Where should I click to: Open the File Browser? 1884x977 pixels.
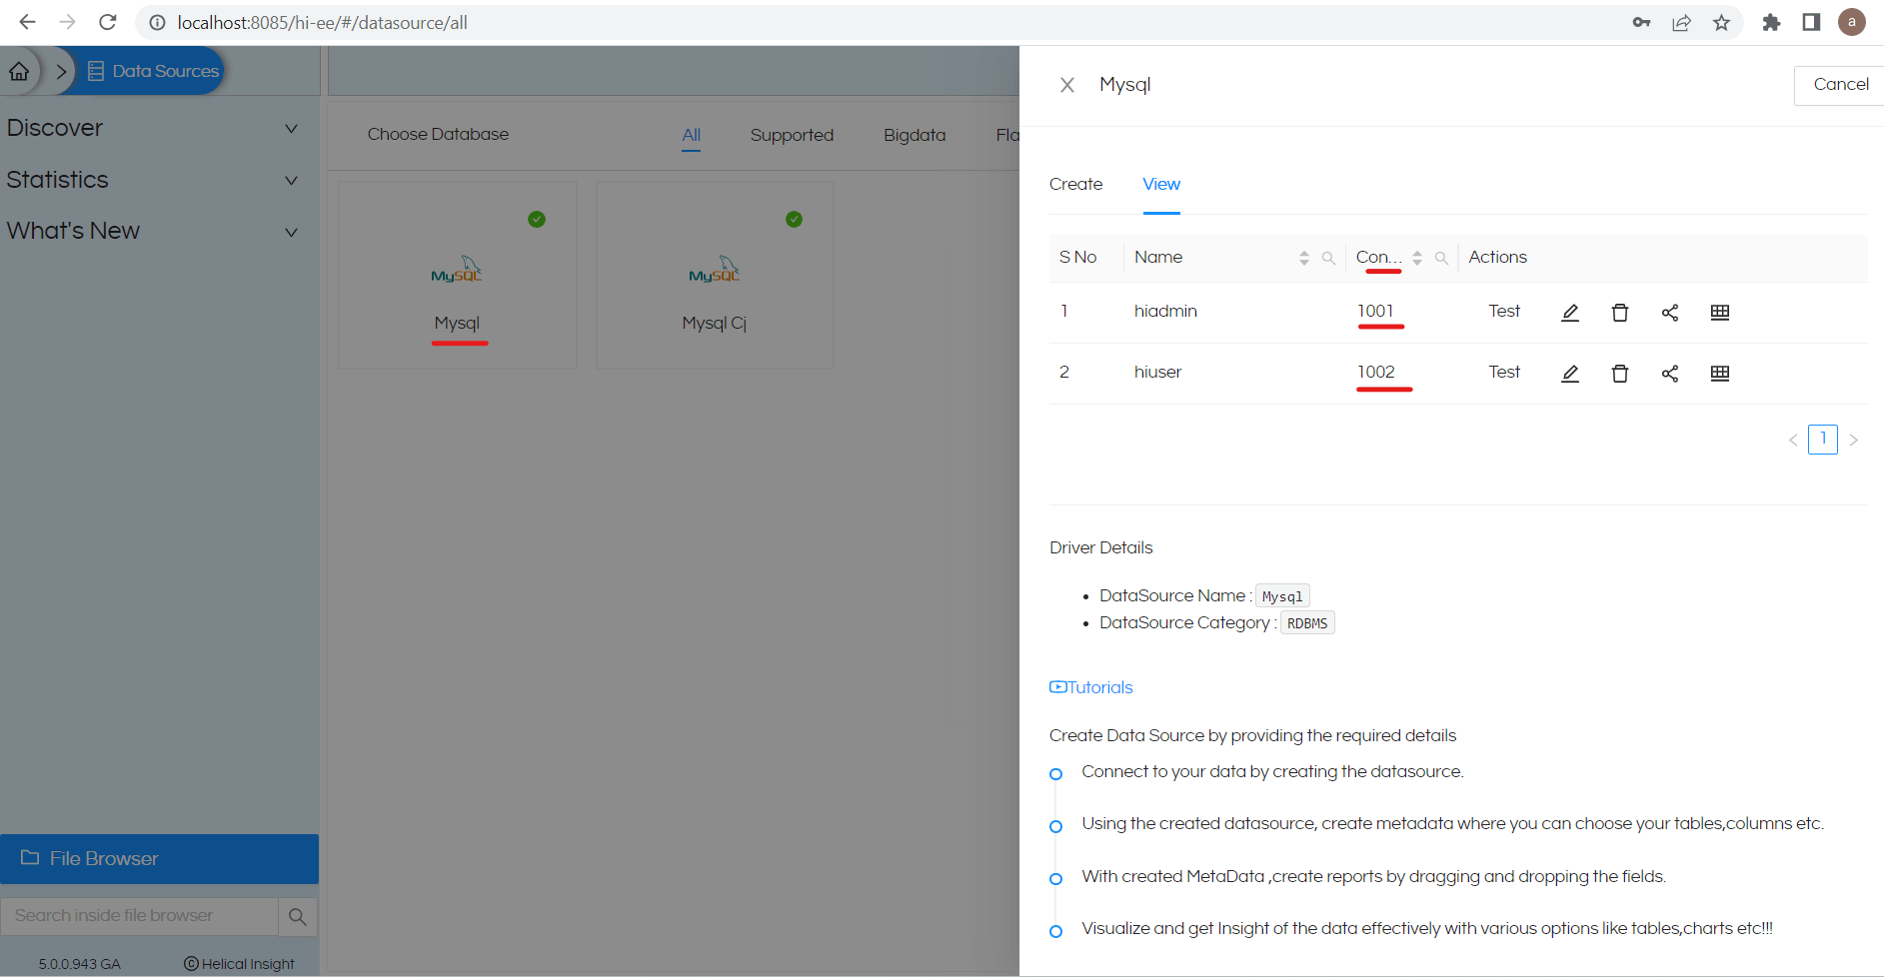pyautogui.click(x=159, y=859)
